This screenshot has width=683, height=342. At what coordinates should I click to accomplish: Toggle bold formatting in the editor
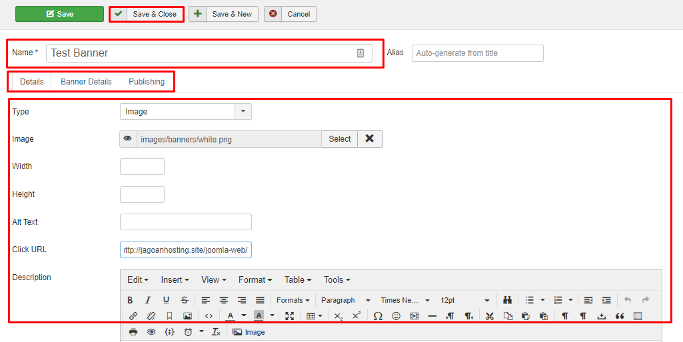click(130, 300)
